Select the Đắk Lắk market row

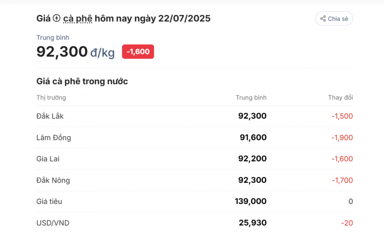[194, 116]
